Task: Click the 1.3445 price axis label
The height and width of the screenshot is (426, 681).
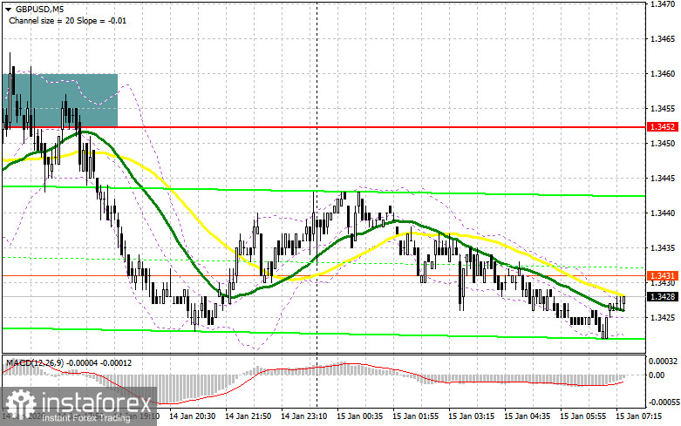Action: [x=663, y=179]
